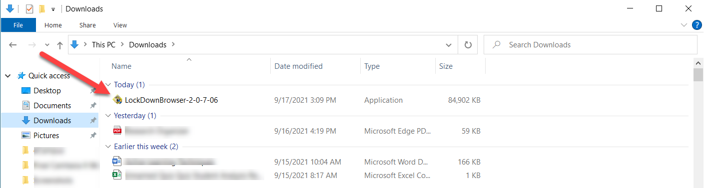Screen dimensions: 704x188
Task: Collapse the Today (1) group
Action: point(108,85)
